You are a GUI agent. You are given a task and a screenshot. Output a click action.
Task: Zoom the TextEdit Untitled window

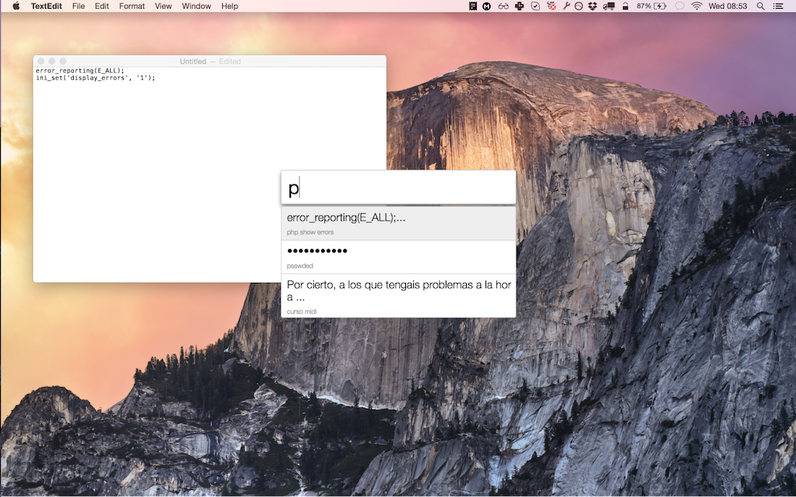(x=63, y=61)
